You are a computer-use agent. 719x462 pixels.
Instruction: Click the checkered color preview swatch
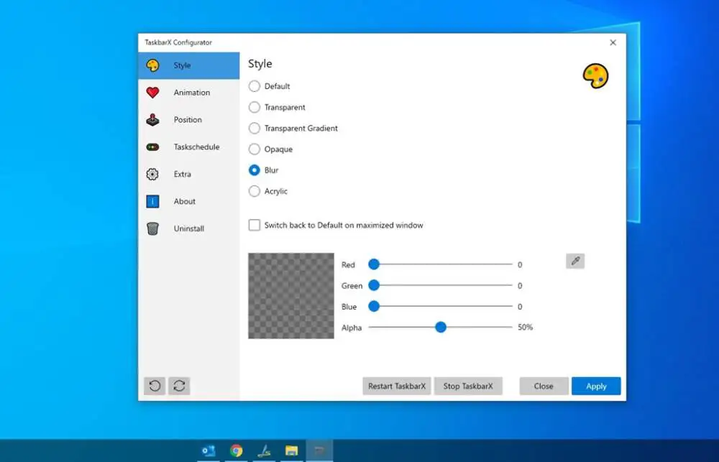291,296
